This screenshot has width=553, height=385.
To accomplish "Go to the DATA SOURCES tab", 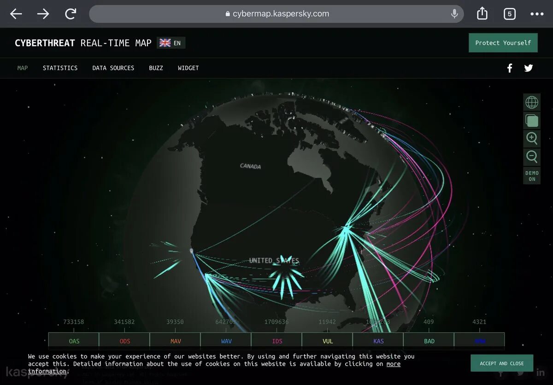I will click(113, 68).
